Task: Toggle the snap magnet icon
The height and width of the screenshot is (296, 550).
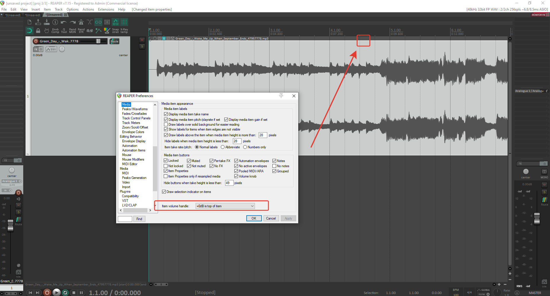Action: click(x=30, y=30)
